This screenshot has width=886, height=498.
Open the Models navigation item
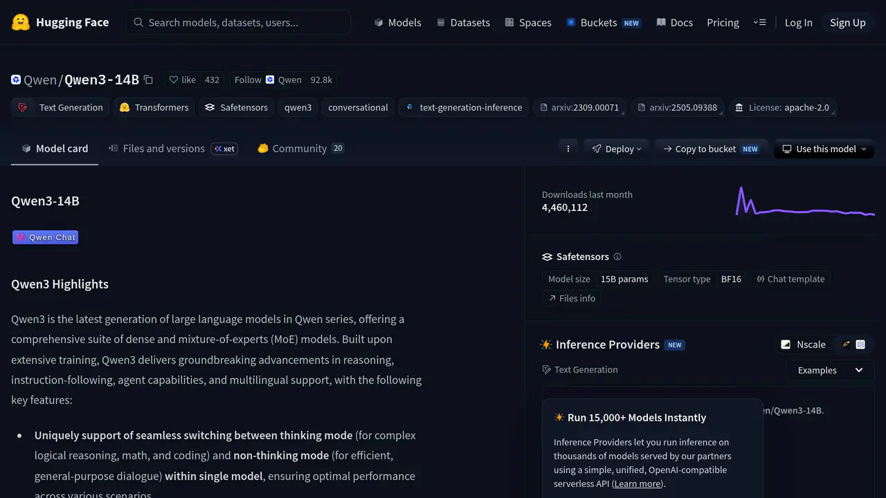click(397, 22)
